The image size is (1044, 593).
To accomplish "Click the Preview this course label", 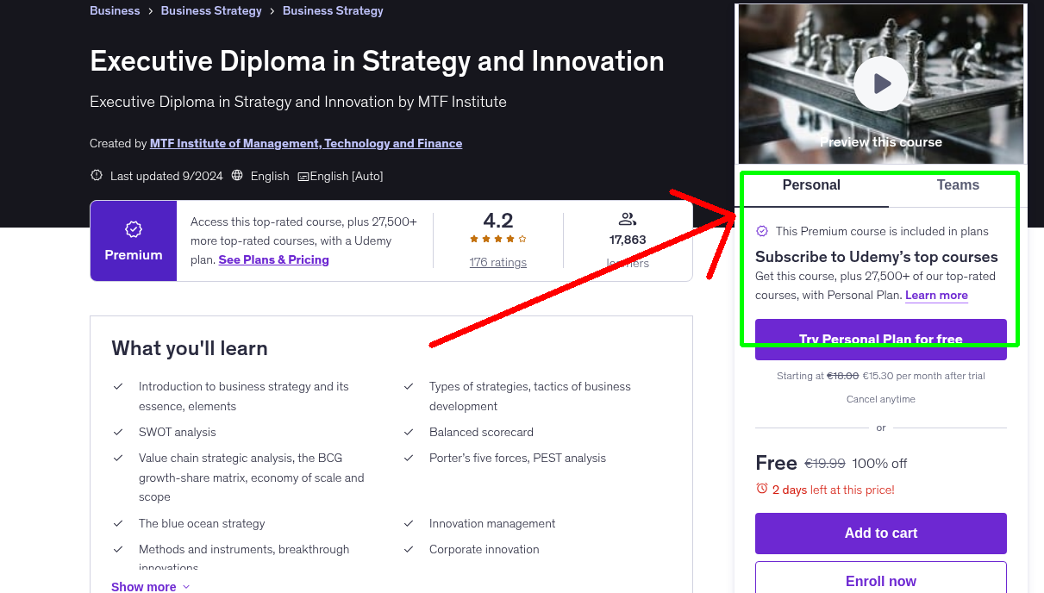I will (x=881, y=142).
